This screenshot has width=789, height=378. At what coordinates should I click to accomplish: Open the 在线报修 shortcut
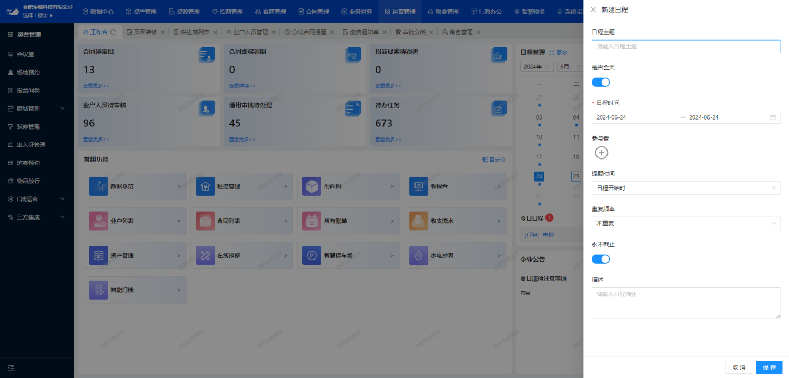[242, 255]
